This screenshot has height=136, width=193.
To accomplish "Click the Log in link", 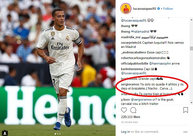I will [125, 132].
